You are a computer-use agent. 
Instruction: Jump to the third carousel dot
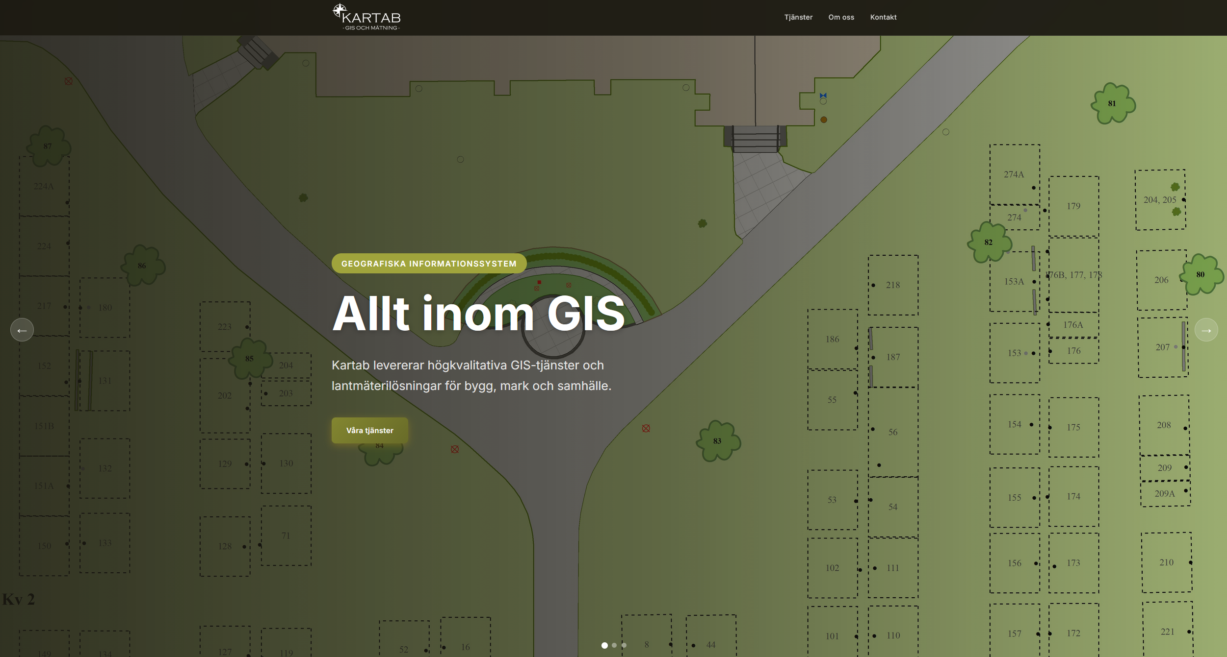[624, 645]
